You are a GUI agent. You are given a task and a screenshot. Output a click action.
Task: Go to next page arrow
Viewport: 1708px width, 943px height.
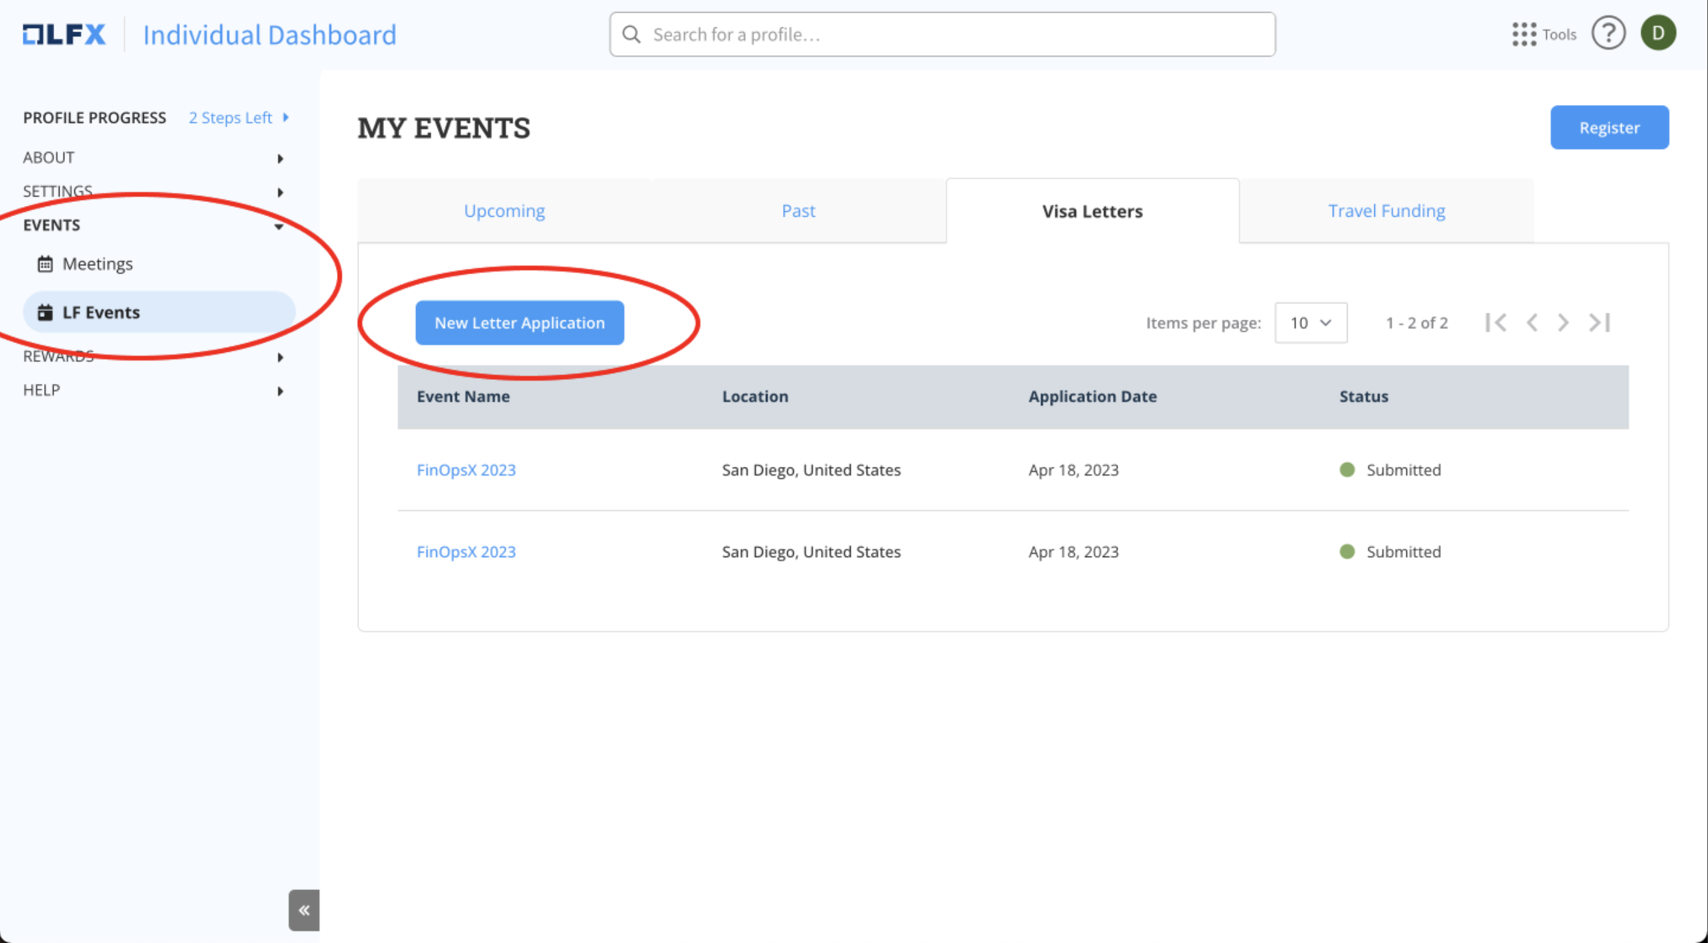(1563, 323)
